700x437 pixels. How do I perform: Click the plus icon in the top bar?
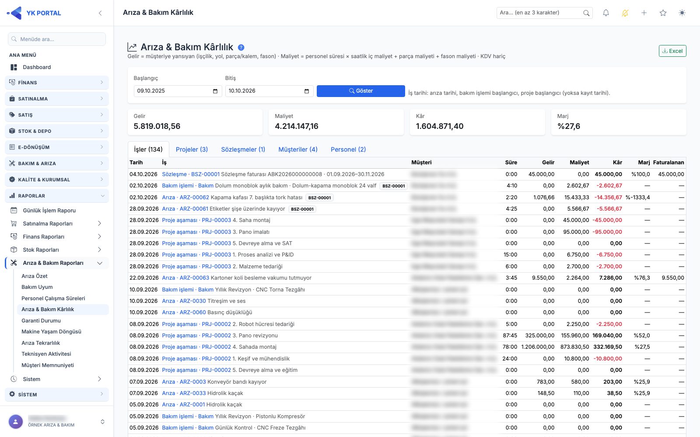pyautogui.click(x=644, y=13)
